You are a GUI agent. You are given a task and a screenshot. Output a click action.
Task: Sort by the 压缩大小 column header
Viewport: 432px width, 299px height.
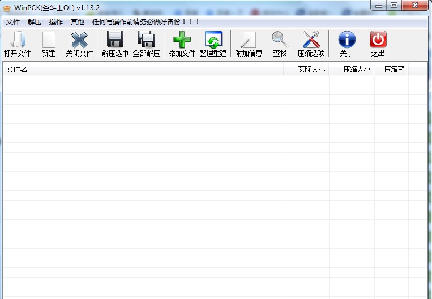click(x=351, y=69)
